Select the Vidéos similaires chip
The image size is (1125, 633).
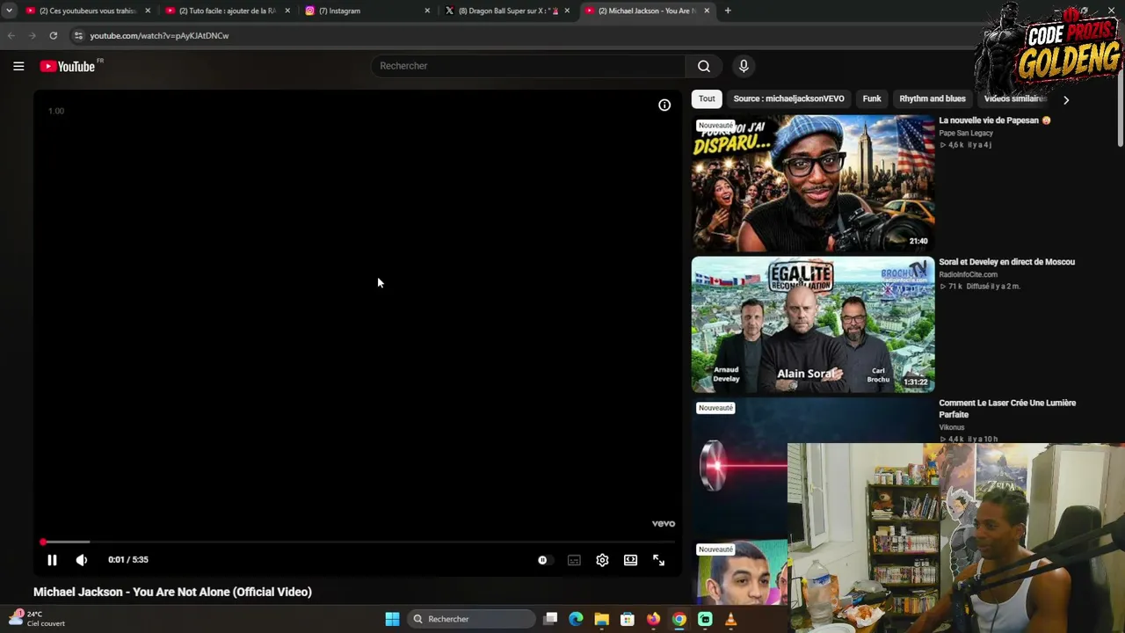click(1015, 98)
